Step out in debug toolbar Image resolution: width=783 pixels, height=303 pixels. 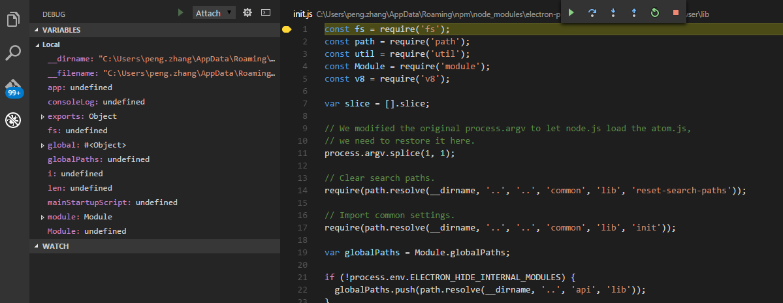pyautogui.click(x=634, y=12)
